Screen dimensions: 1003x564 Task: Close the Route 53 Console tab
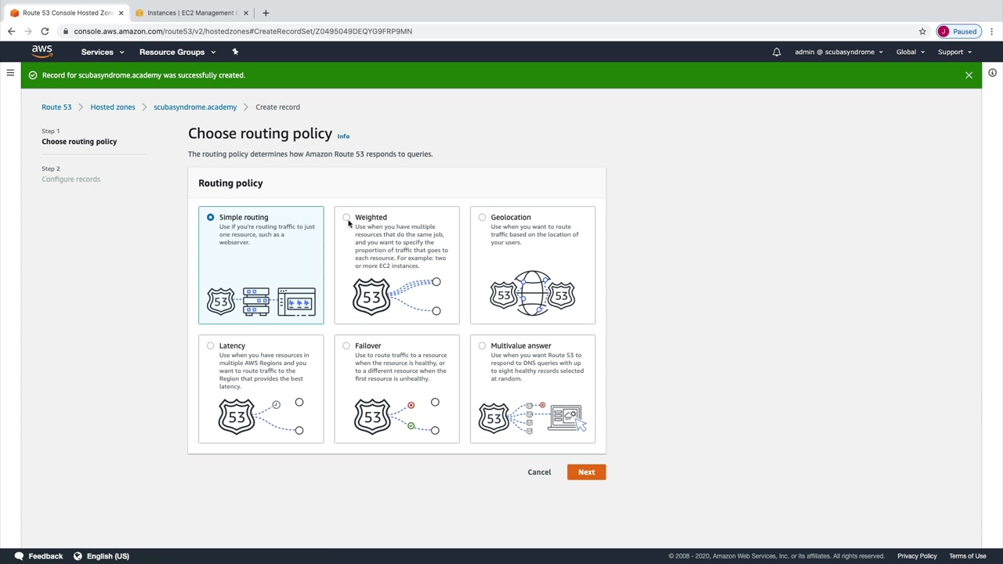121,13
